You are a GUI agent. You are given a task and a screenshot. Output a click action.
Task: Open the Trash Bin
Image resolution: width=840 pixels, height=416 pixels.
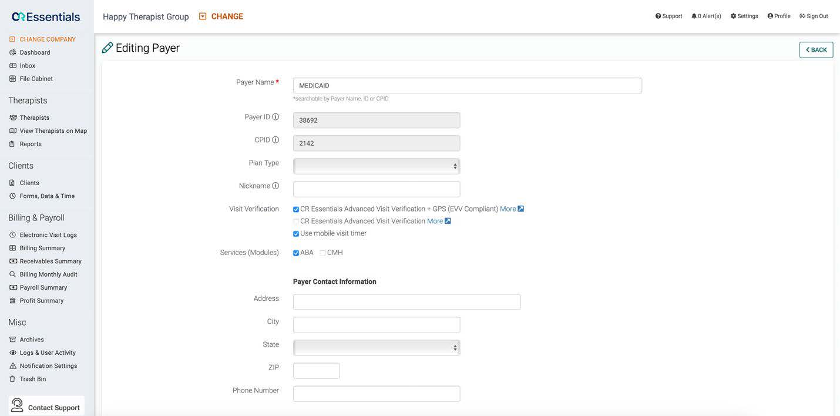click(x=33, y=378)
